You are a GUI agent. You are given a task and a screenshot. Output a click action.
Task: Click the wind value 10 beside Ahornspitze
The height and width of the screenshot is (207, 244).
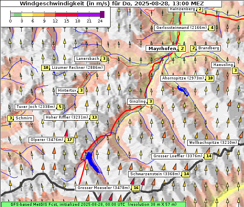[x=210, y=78]
